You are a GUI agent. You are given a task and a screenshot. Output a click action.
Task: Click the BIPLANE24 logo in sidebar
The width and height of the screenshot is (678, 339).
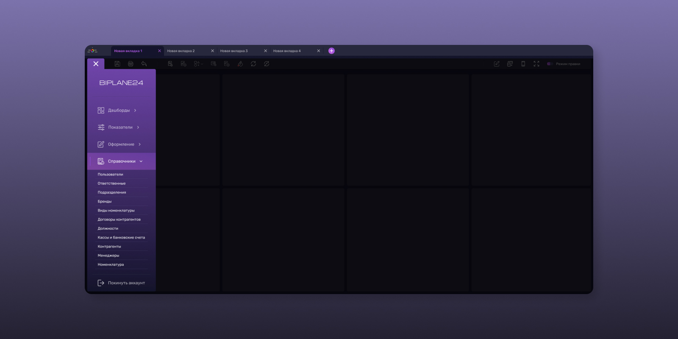click(121, 83)
